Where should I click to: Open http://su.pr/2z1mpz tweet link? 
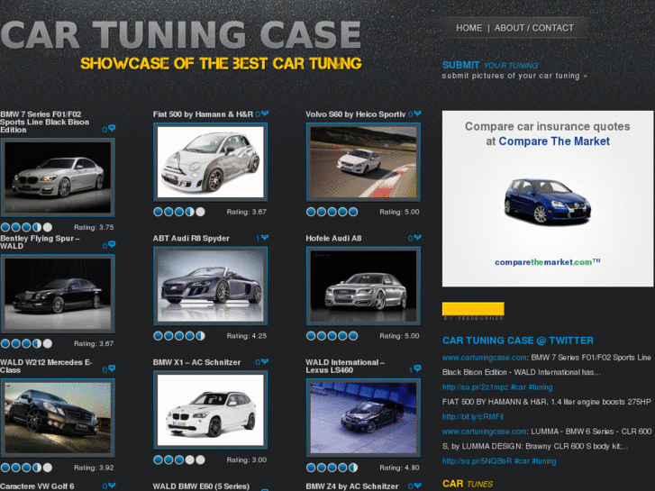click(476, 387)
